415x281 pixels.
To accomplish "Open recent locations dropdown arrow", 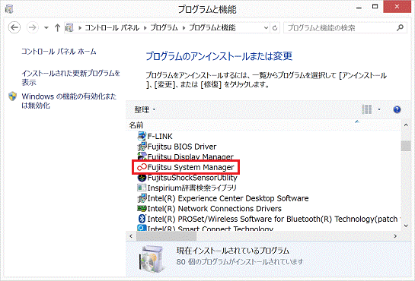I will (46, 27).
